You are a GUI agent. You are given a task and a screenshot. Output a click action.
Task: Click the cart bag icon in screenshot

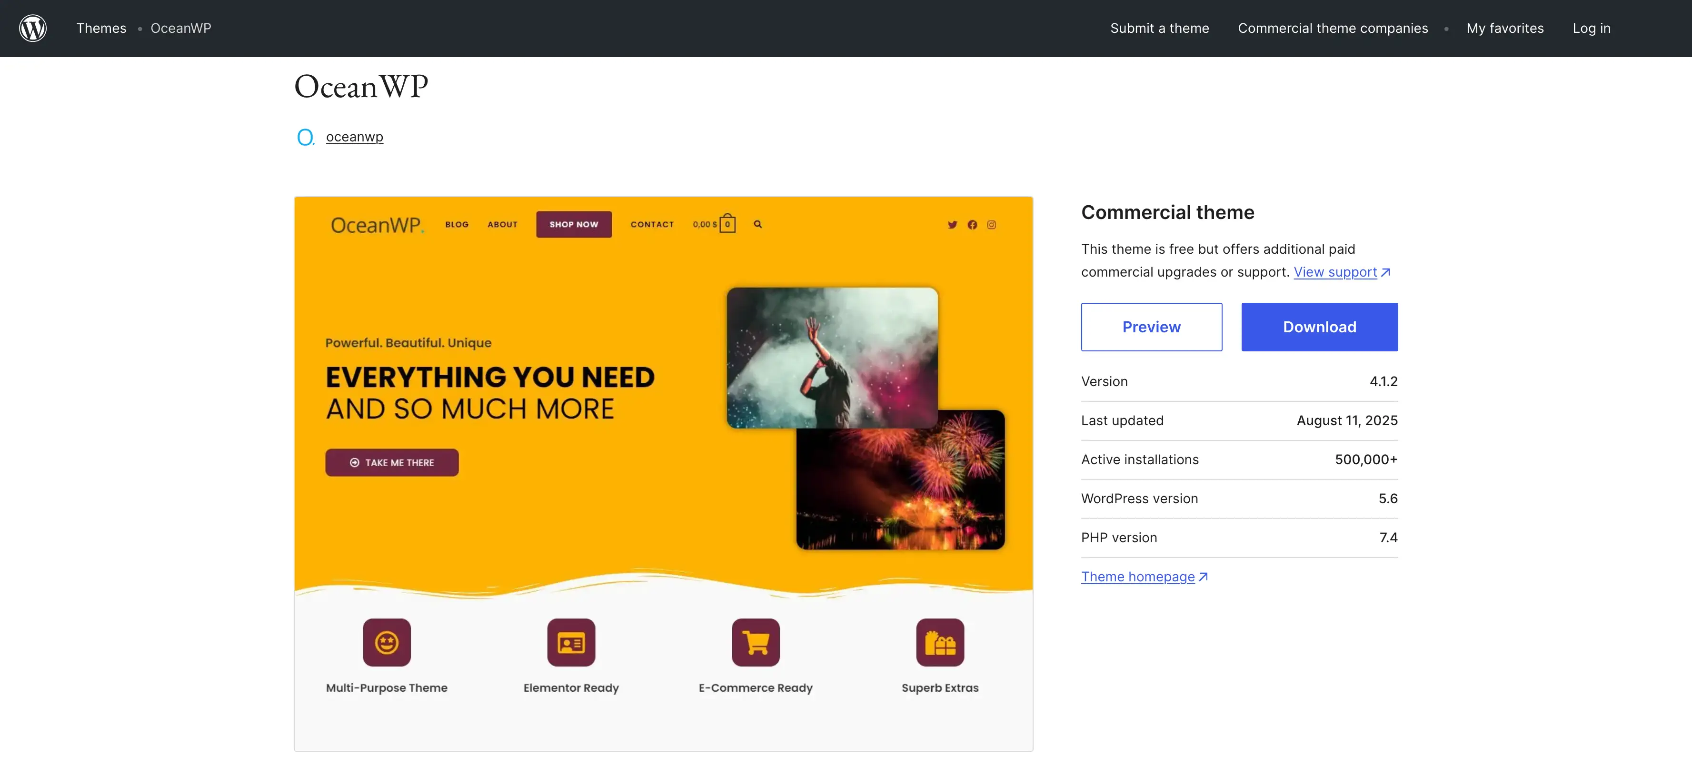pyautogui.click(x=727, y=223)
